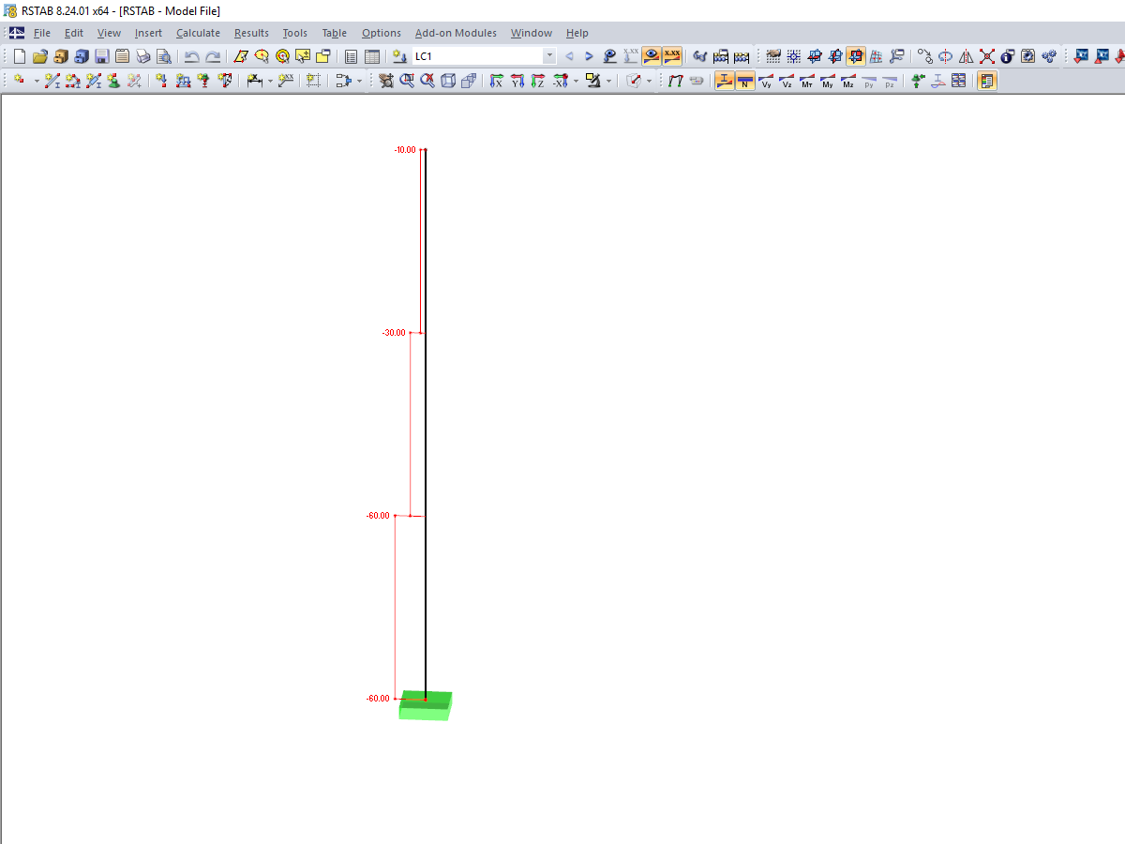Viewport: 1125px width, 844px height.
Task: Open the LC1 load case dropdown
Action: (x=549, y=55)
